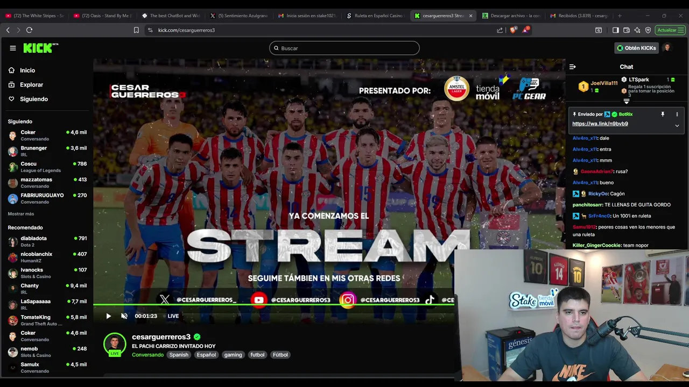
Task: Open nicobianchix recommended channel
Action: [x=47, y=257]
